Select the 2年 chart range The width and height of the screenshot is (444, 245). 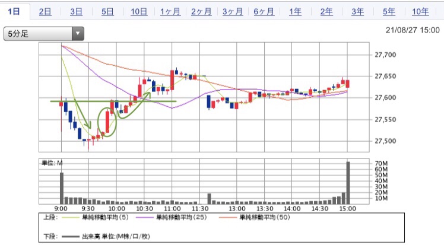point(326,12)
